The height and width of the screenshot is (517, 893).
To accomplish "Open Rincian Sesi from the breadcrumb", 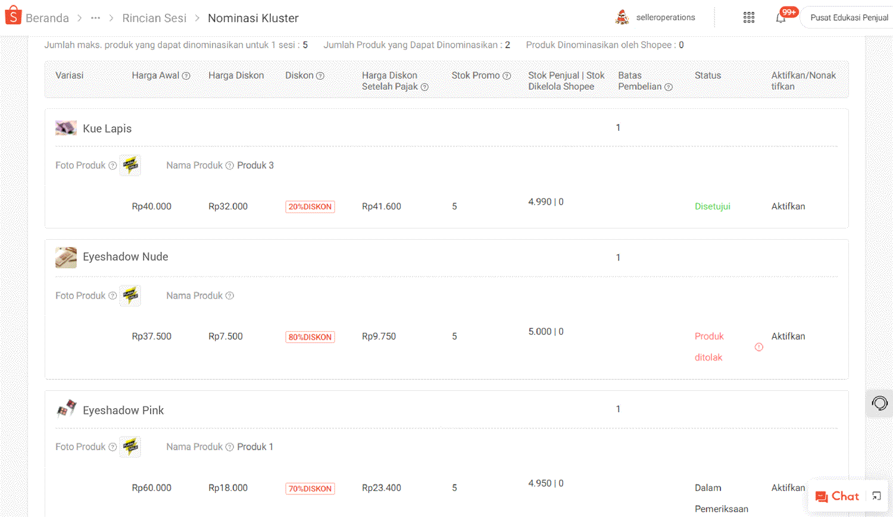I will (154, 18).
